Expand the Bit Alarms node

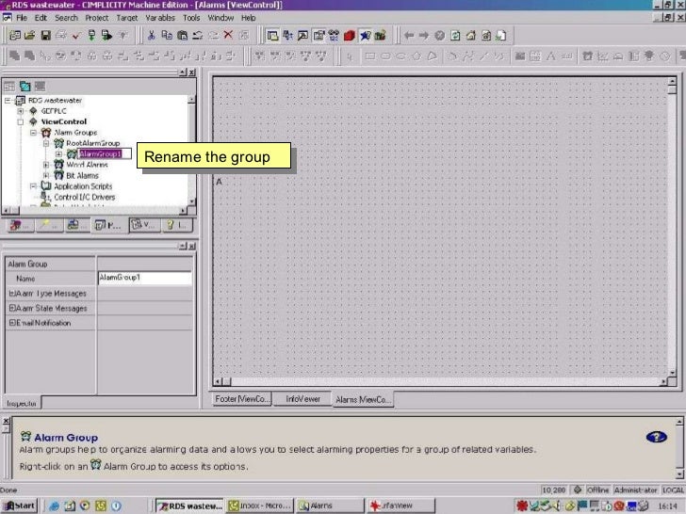click(x=46, y=176)
